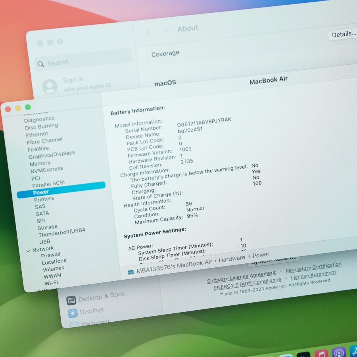Select the Network category label in the sidebar

pos(43,249)
